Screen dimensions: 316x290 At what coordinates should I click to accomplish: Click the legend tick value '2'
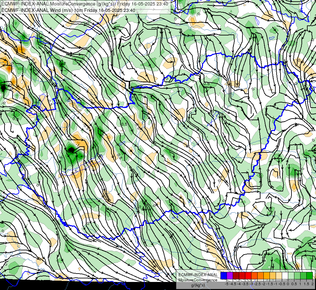point(312,284)
